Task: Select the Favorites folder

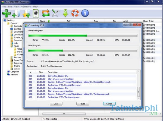Action: click(x=18, y=40)
